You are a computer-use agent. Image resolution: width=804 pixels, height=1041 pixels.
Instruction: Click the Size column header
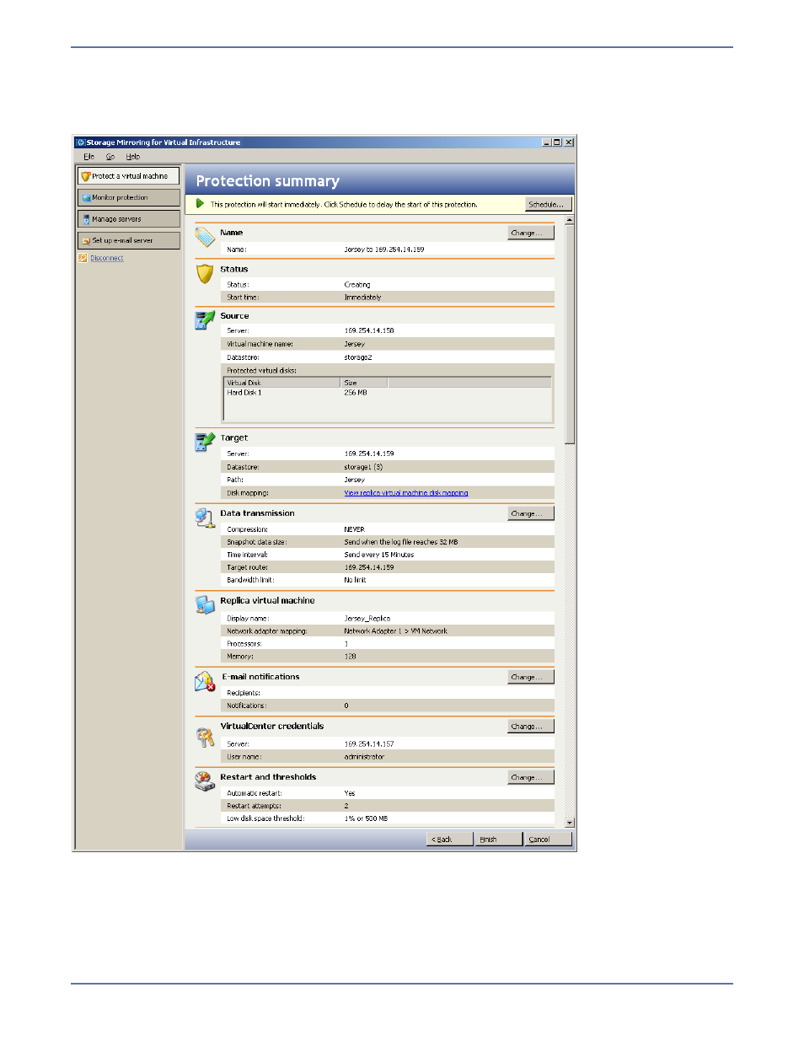tap(364, 383)
